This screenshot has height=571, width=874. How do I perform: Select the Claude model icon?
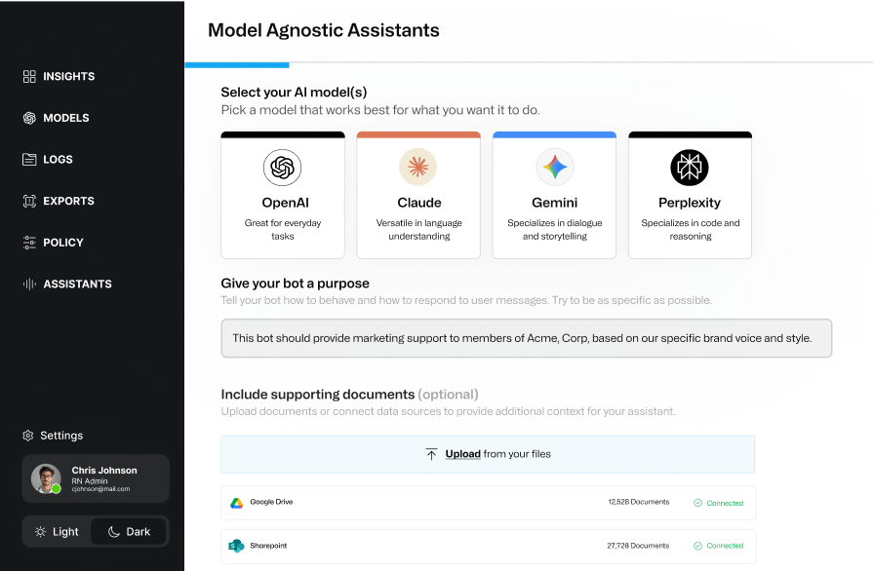[418, 166]
